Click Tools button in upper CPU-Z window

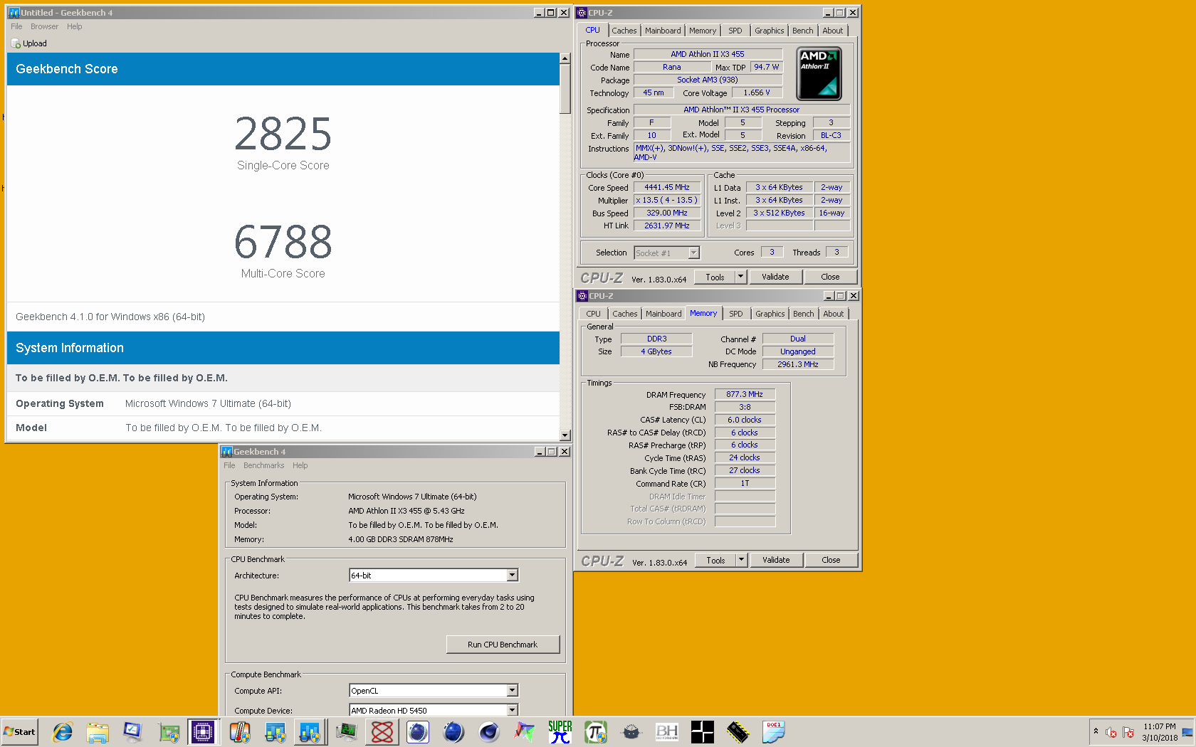pos(715,277)
